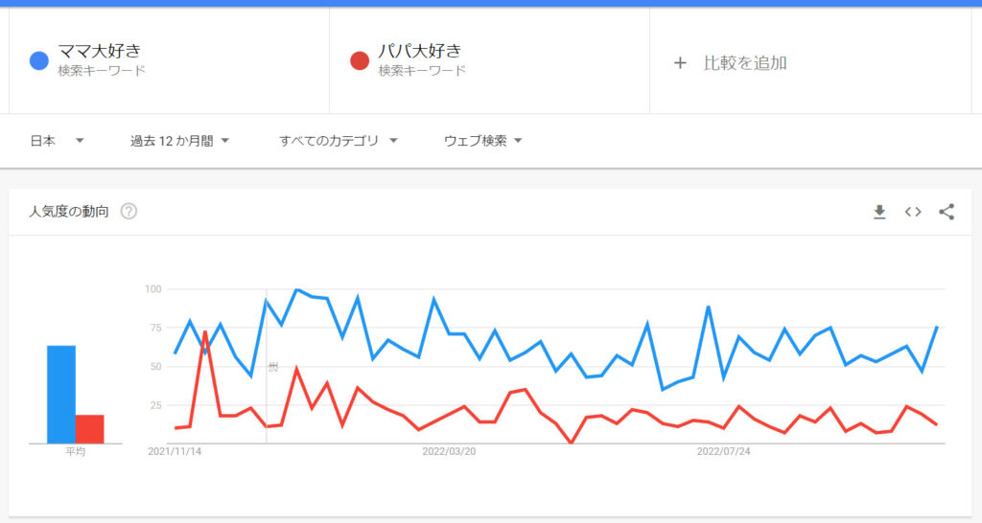
Task: Open help for 人気度の動向
Action: point(129,212)
